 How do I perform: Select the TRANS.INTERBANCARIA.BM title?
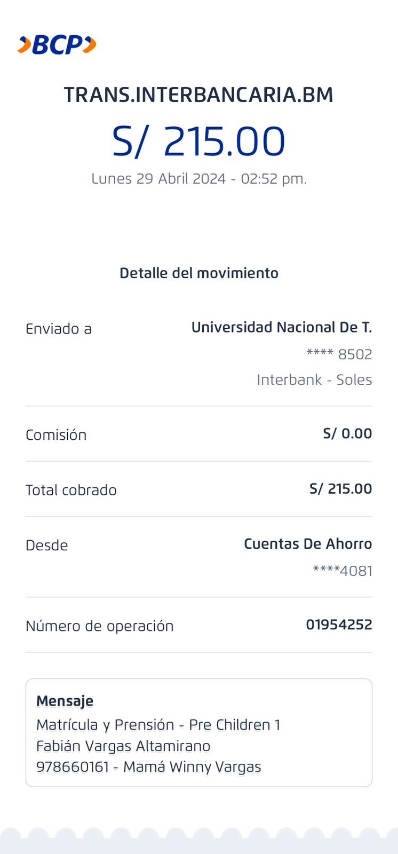tap(198, 95)
